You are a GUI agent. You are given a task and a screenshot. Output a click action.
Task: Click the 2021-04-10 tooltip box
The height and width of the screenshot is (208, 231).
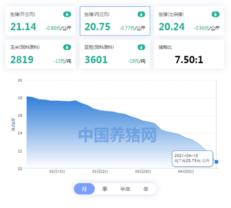tap(192, 158)
